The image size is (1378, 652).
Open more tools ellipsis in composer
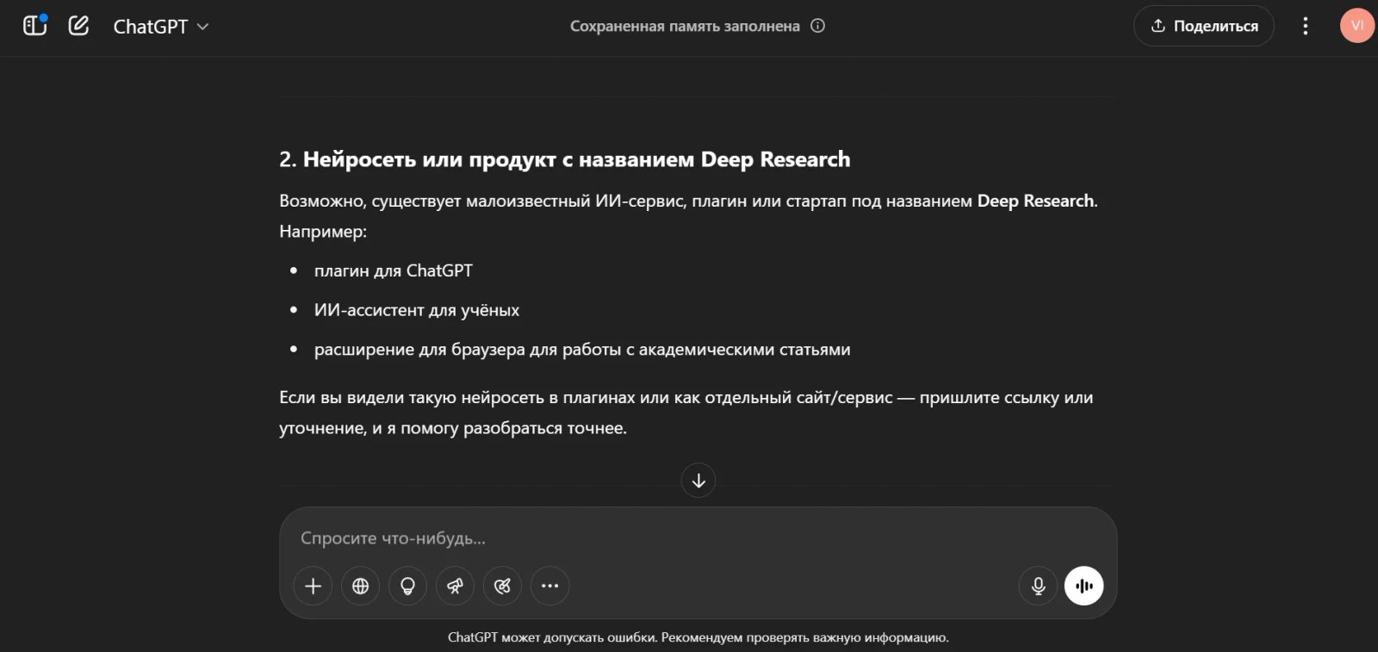pos(550,587)
